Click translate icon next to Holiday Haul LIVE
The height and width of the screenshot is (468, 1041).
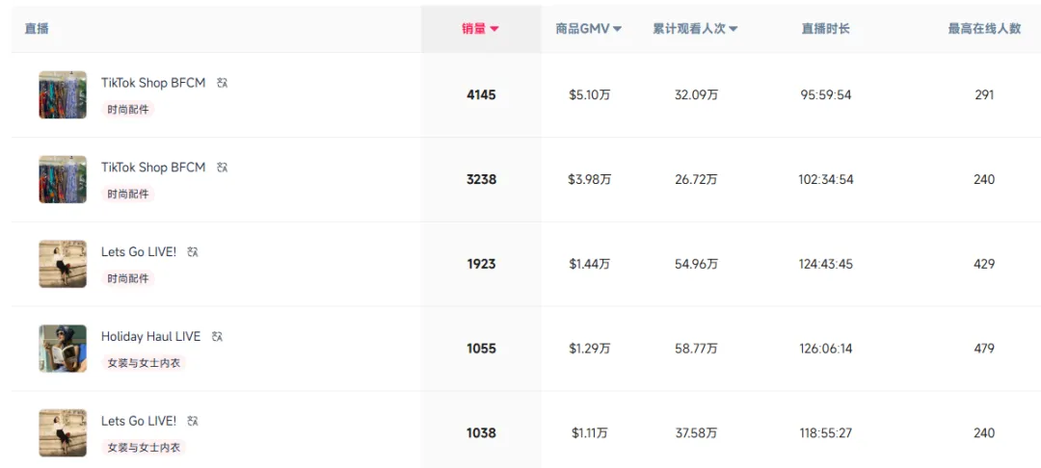tap(218, 337)
